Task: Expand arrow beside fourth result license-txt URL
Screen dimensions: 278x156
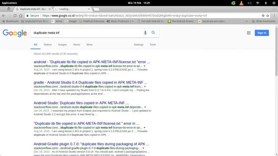Action: 145,128
